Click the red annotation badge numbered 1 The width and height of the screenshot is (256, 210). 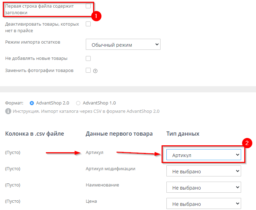(96, 16)
